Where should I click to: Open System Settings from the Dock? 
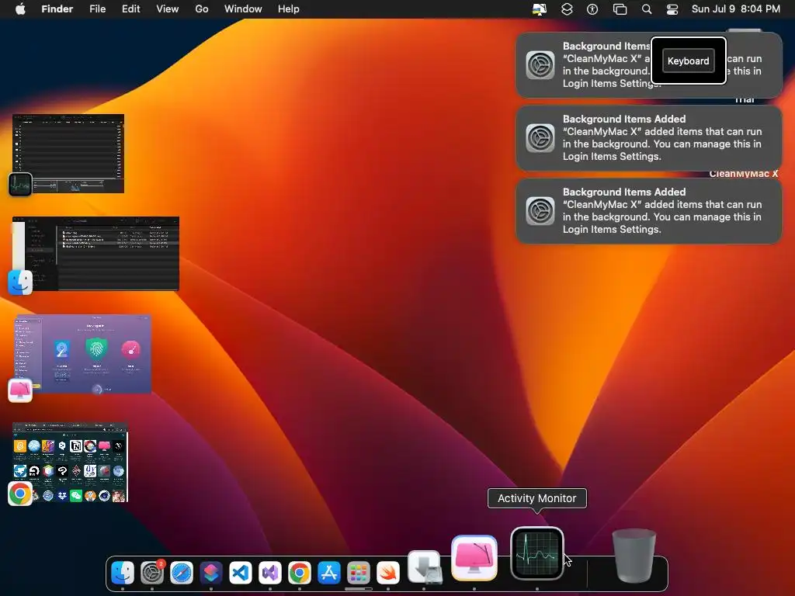(x=152, y=573)
